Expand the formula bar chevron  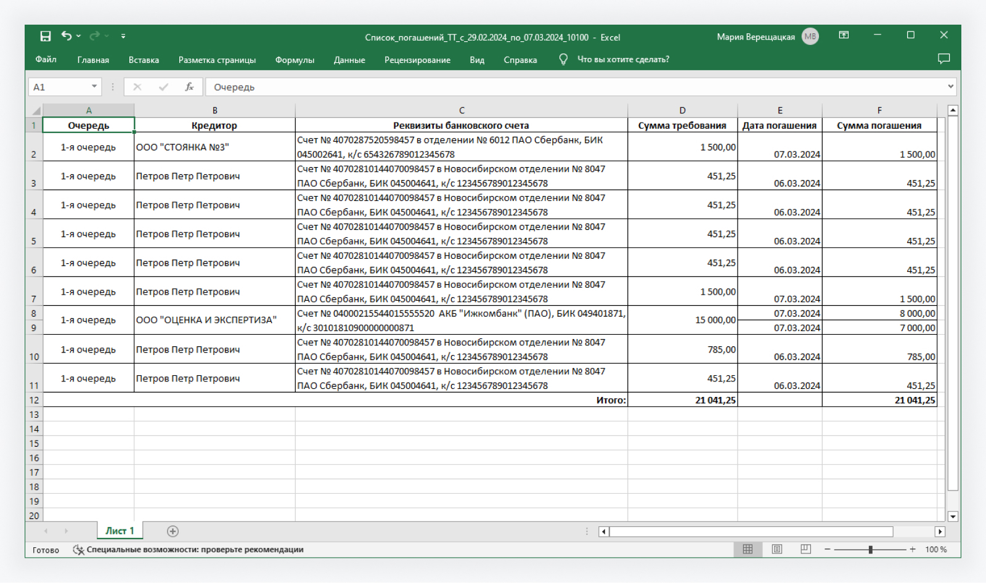point(951,86)
